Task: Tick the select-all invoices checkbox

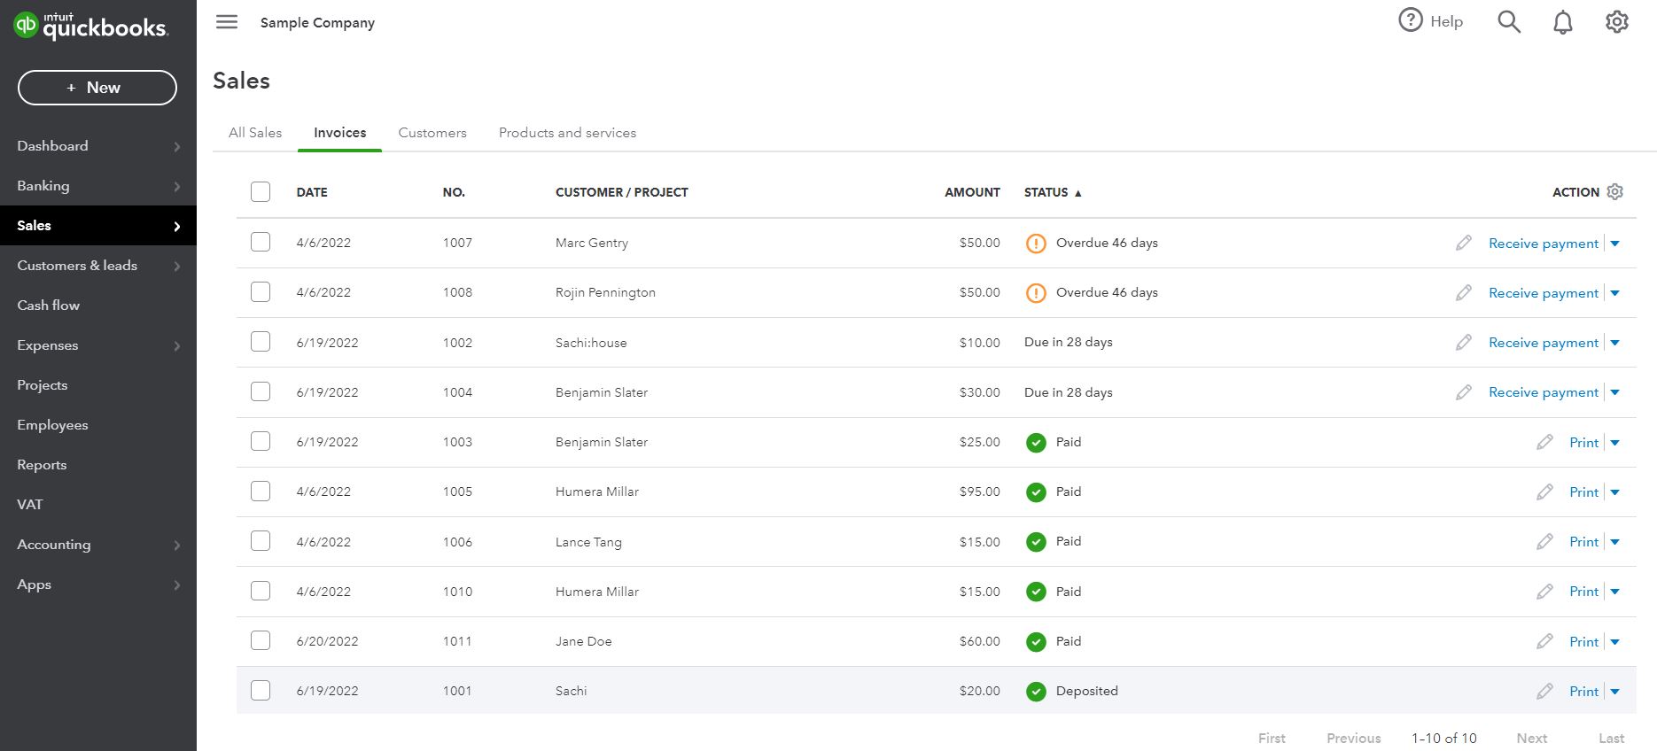Action: [261, 192]
